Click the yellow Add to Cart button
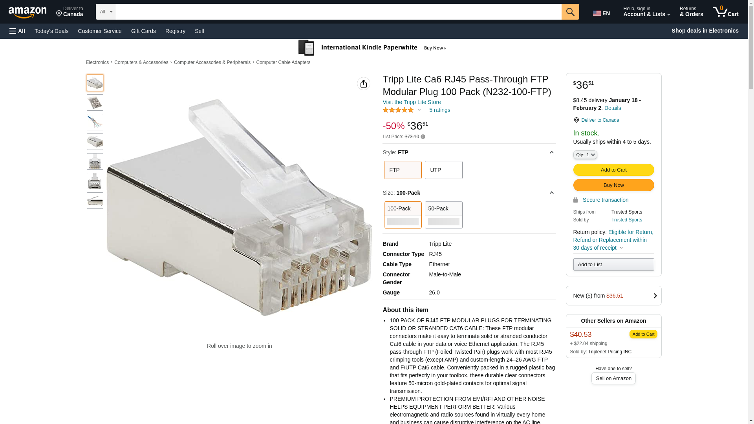Screen dimensions: 754x424 (613, 170)
